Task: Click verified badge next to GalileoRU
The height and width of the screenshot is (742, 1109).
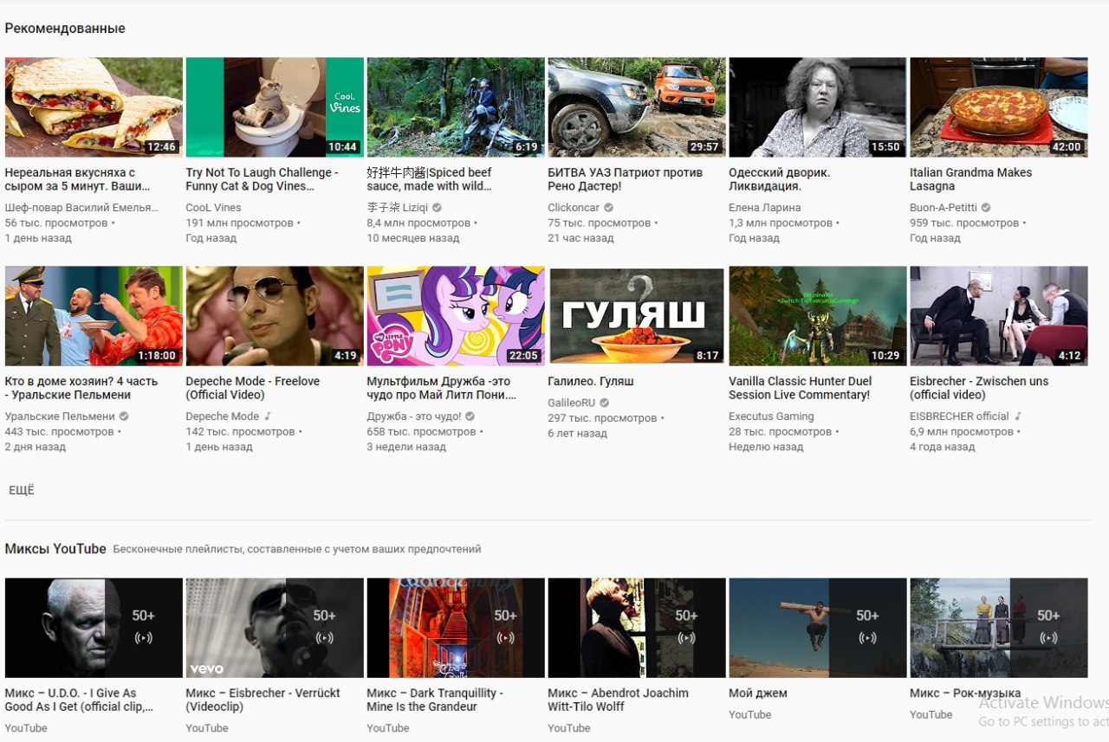Action: pyautogui.click(x=605, y=403)
